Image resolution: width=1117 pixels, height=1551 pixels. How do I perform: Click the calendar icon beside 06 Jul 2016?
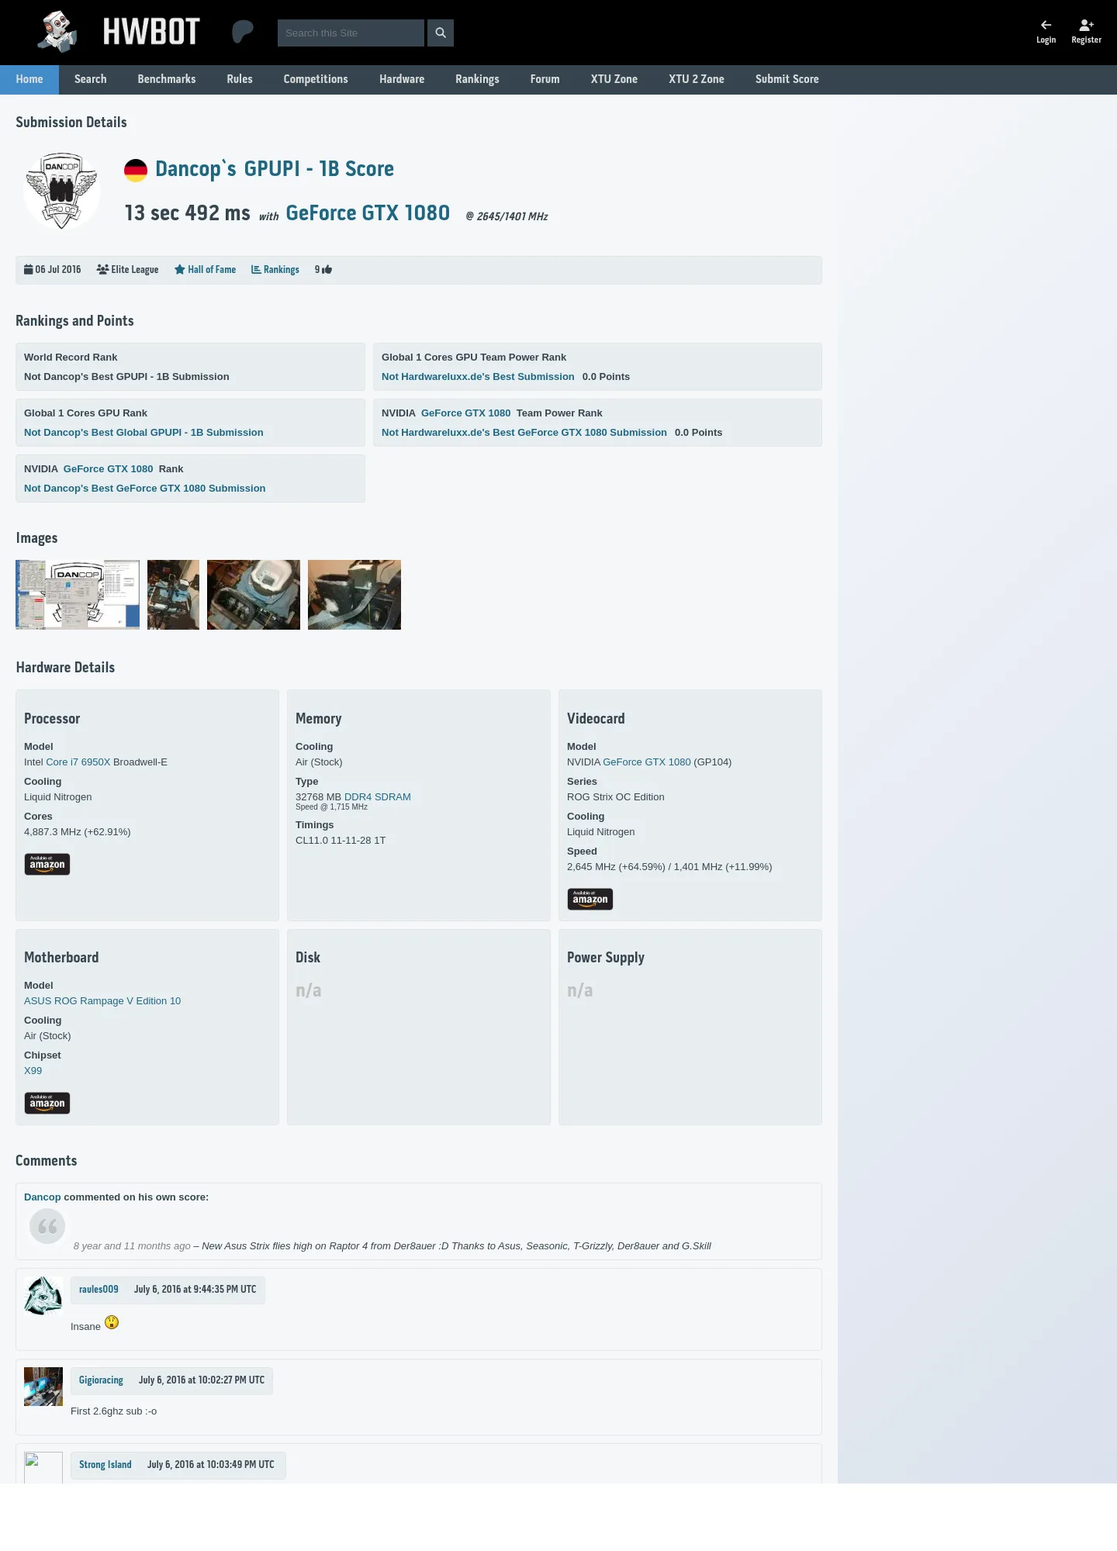pos(28,270)
